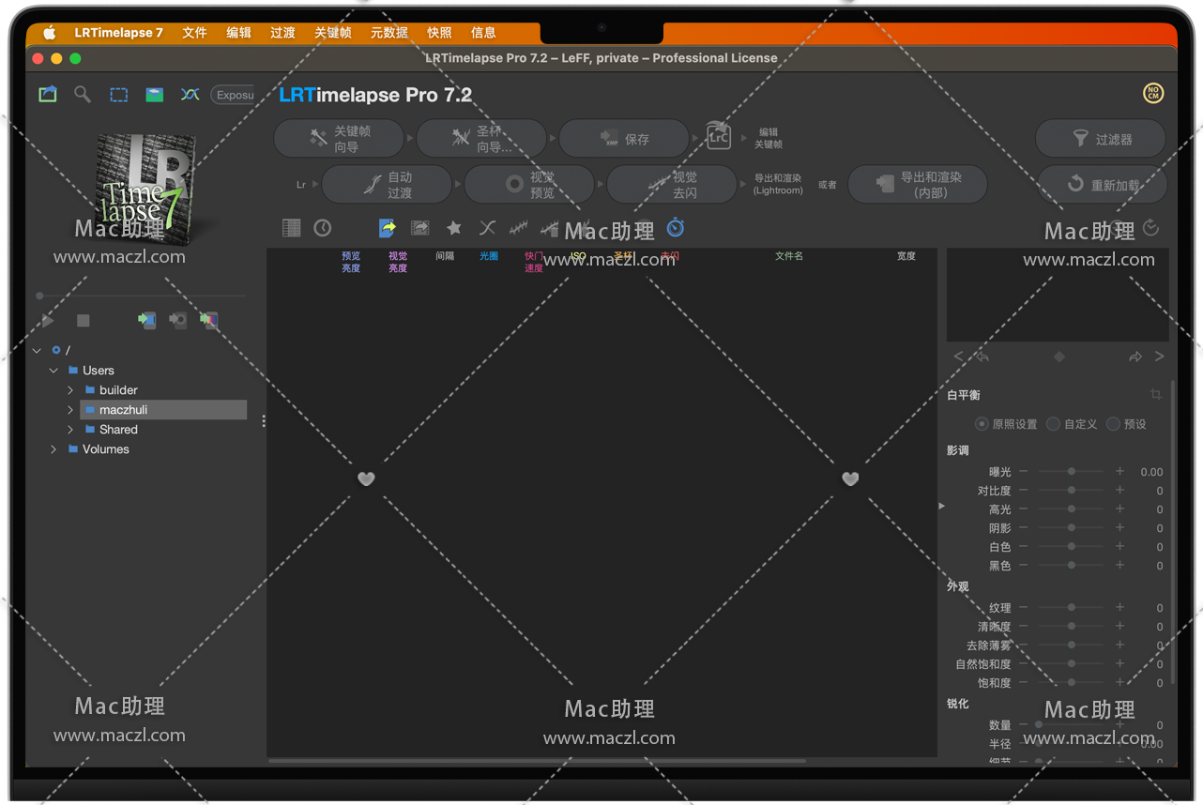Click the 过滤器 filter button
Screen dimensions: 1203x805
(1101, 139)
